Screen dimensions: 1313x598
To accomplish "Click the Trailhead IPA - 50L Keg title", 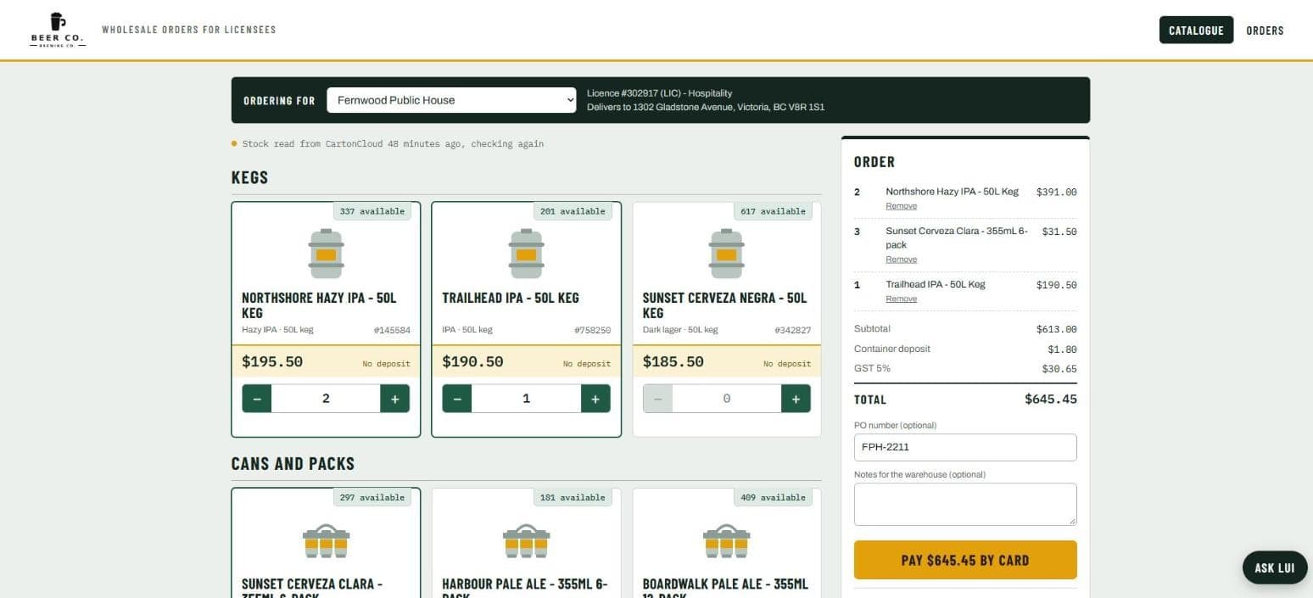I will pos(511,298).
